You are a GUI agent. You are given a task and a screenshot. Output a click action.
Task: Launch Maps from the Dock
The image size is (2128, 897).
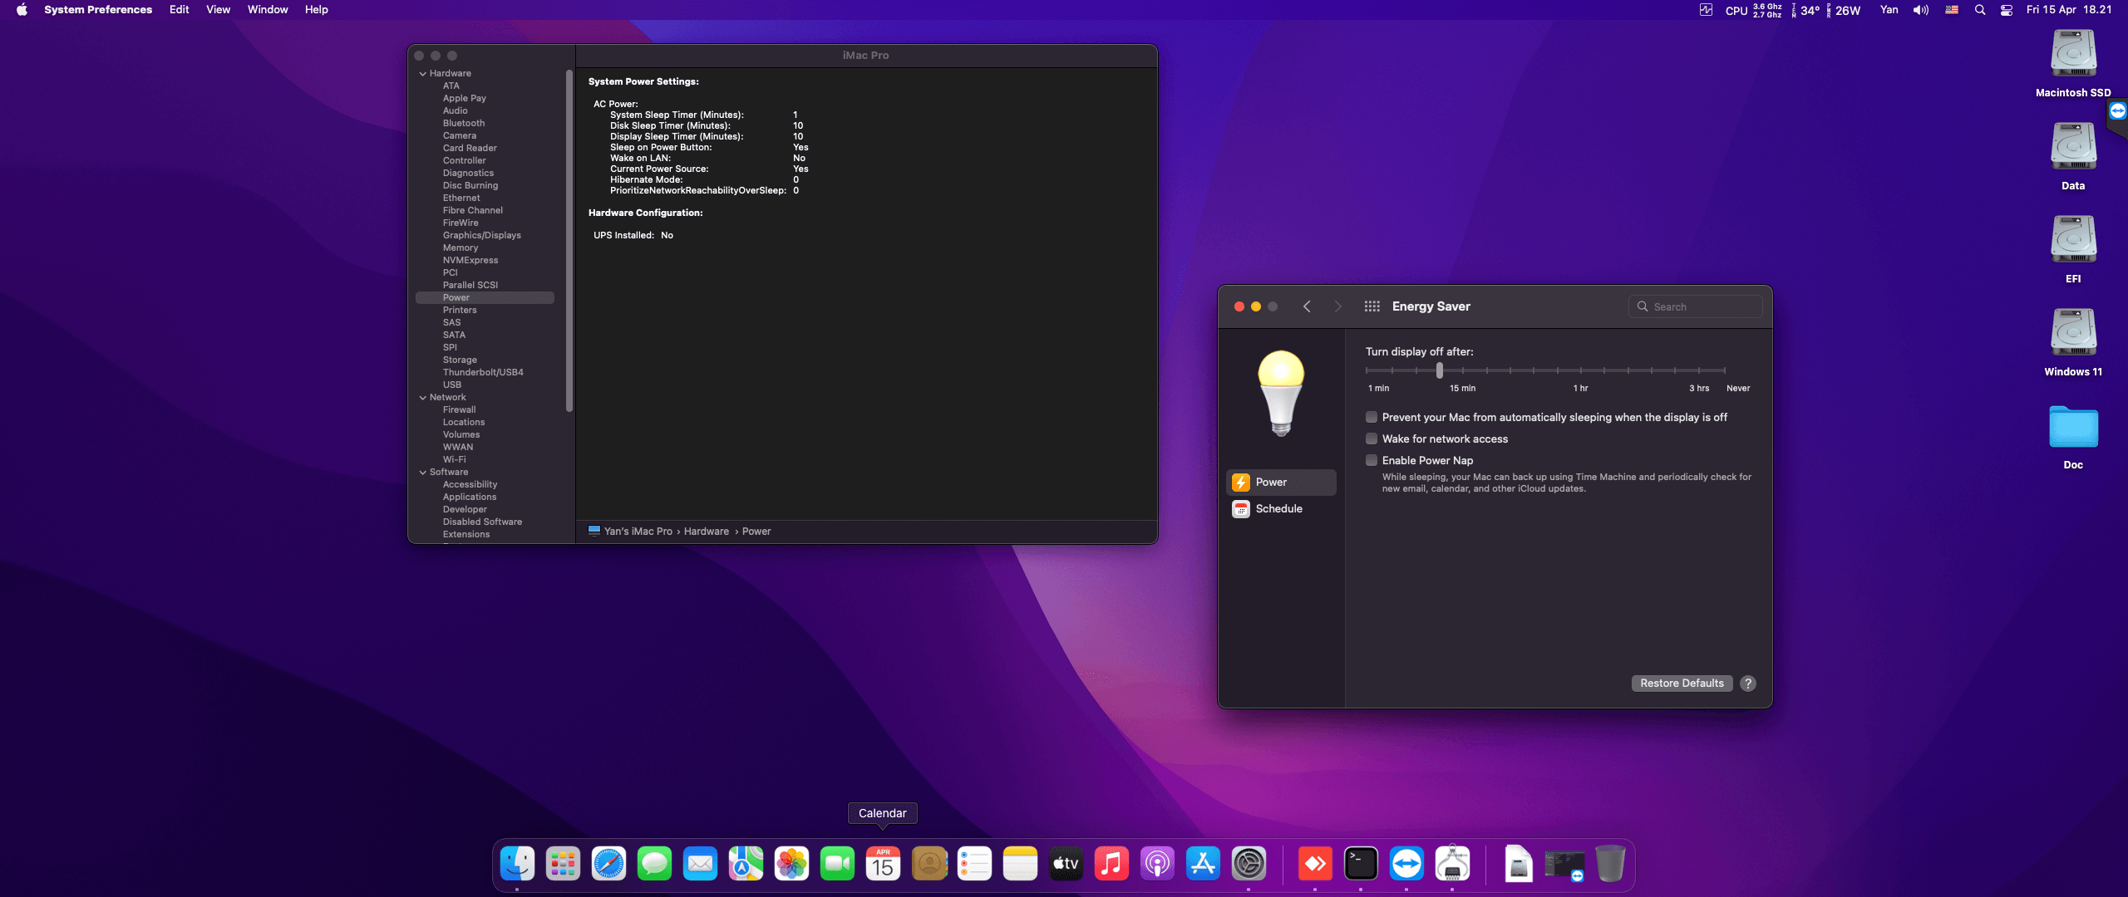[x=746, y=864]
